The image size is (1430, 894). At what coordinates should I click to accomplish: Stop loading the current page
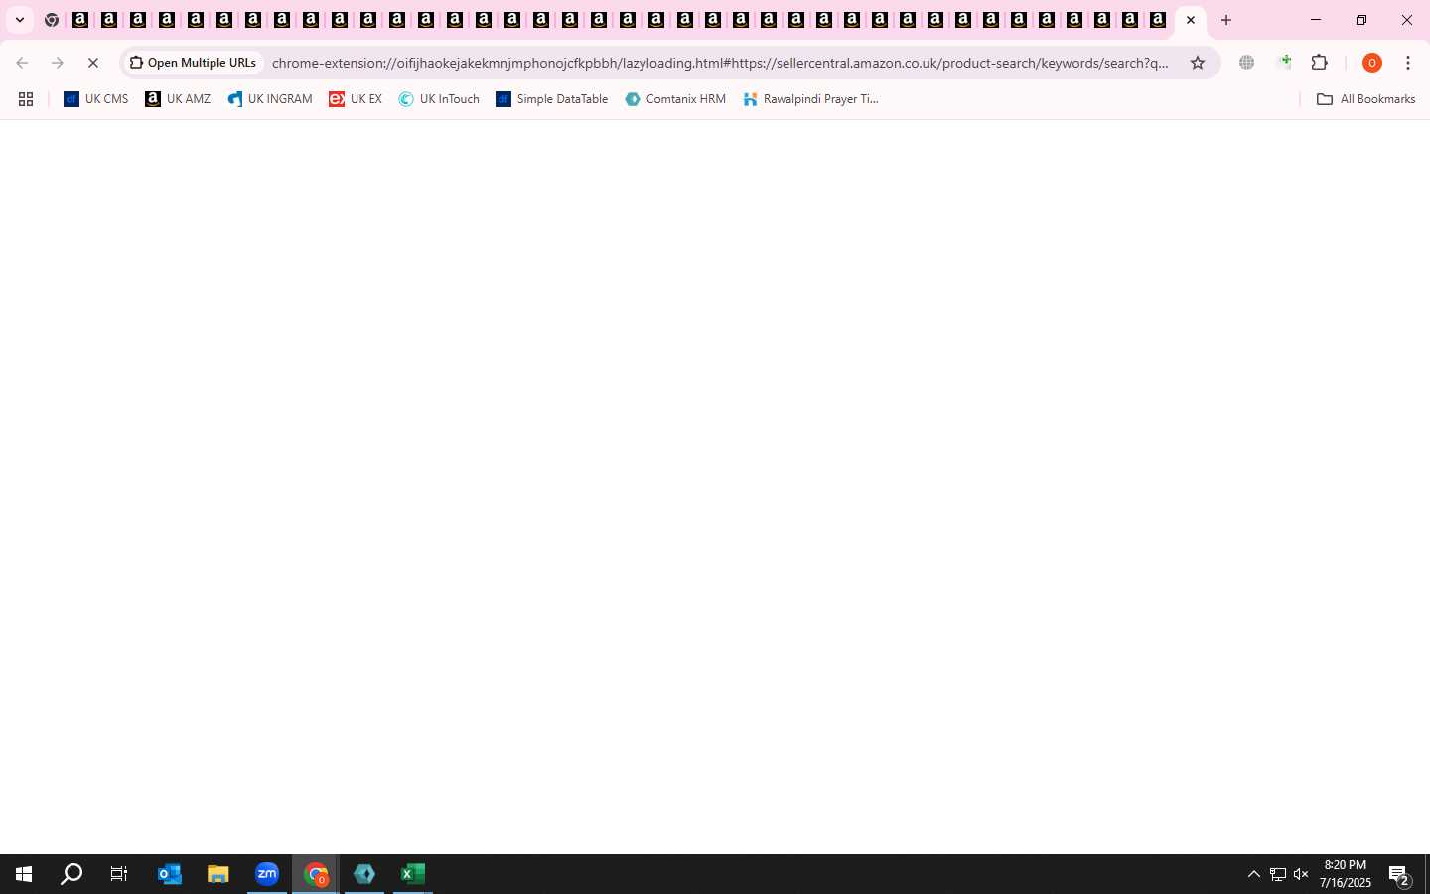[93, 63]
